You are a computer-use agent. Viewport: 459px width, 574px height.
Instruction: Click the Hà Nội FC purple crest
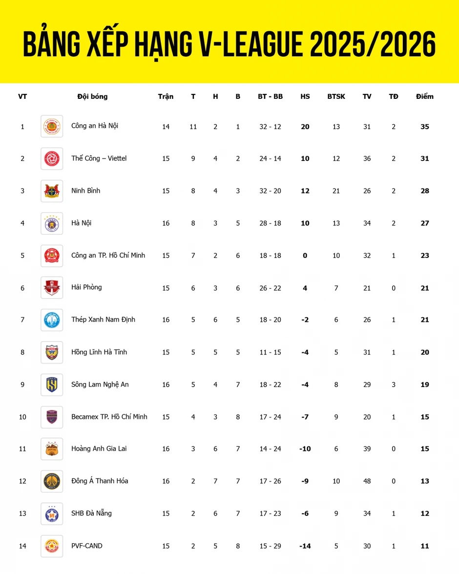coord(52,223)
